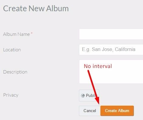Click the No interval red annotation text
This screenshot has width=143, height=120.
click(x=98, y=66)
